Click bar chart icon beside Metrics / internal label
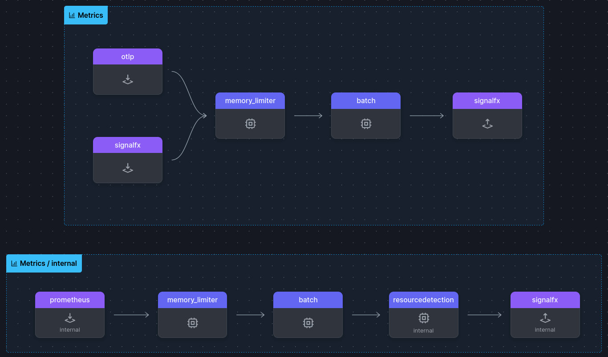The height and width of the screenshot is (357, 608). 14,263
